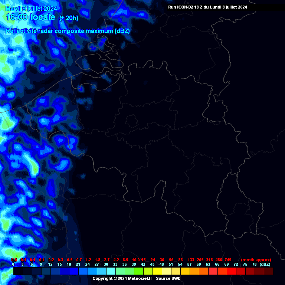The image size is (285, 285).
Task: Select the orange swatch starting at 57 dBZ
Action: coord(194,271)
